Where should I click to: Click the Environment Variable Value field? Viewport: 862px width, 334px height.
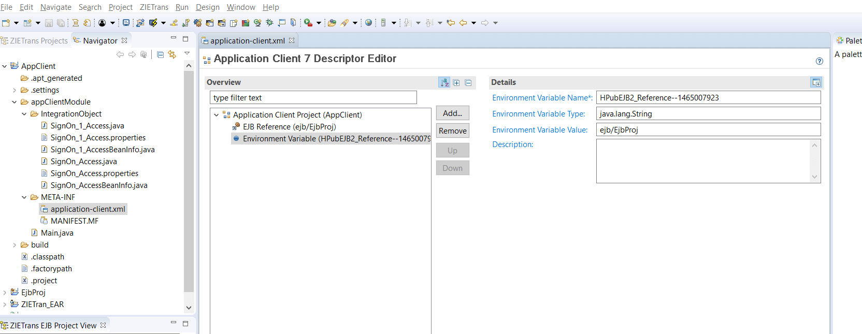pos(708,130)
